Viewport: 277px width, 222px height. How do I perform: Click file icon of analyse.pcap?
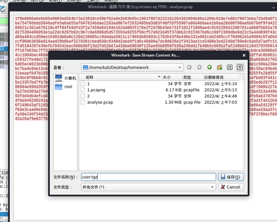pyautogui.click(x=83, y=102)
